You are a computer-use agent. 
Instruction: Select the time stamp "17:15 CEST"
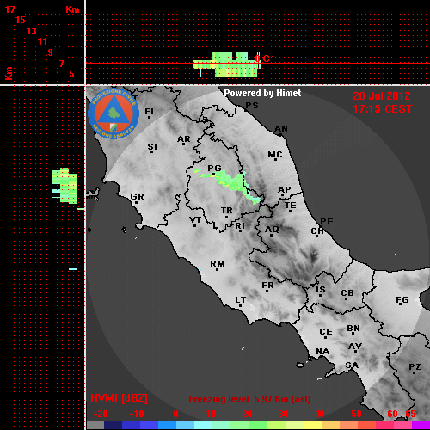pyautogui.click(x=383, y=109)
